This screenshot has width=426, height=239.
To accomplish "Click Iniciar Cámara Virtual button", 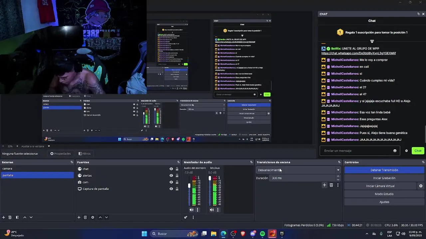I will (380, 186).
